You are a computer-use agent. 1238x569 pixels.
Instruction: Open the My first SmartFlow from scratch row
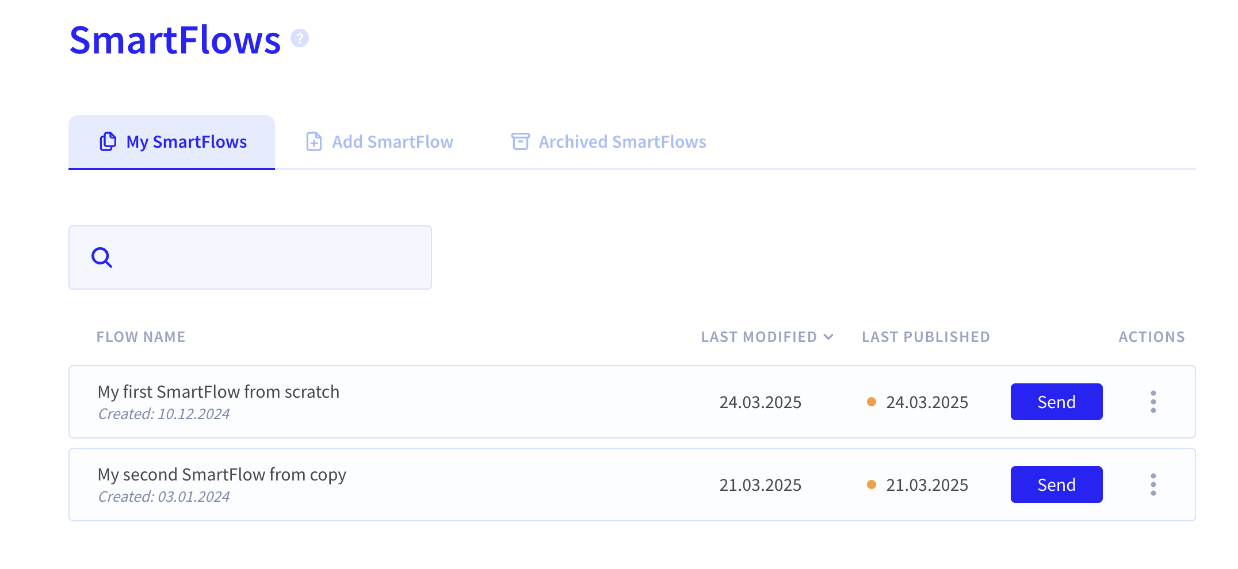point(632,402)
